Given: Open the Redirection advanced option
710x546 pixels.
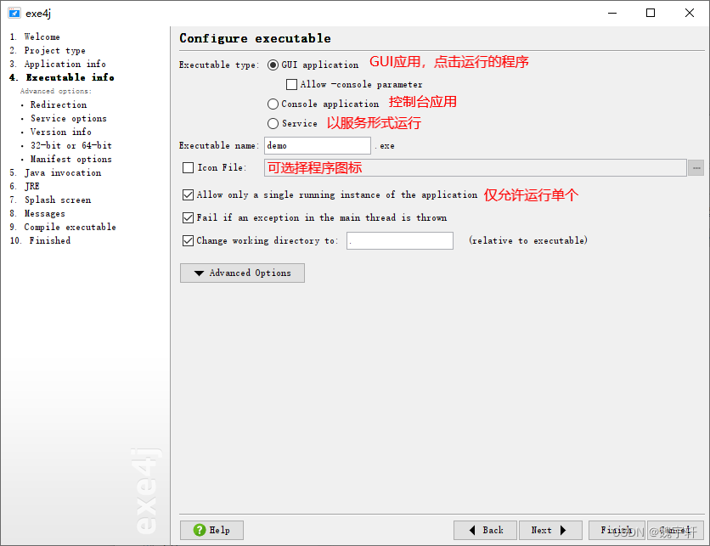Looking at the screenshot, I should [x=58, y=104].
